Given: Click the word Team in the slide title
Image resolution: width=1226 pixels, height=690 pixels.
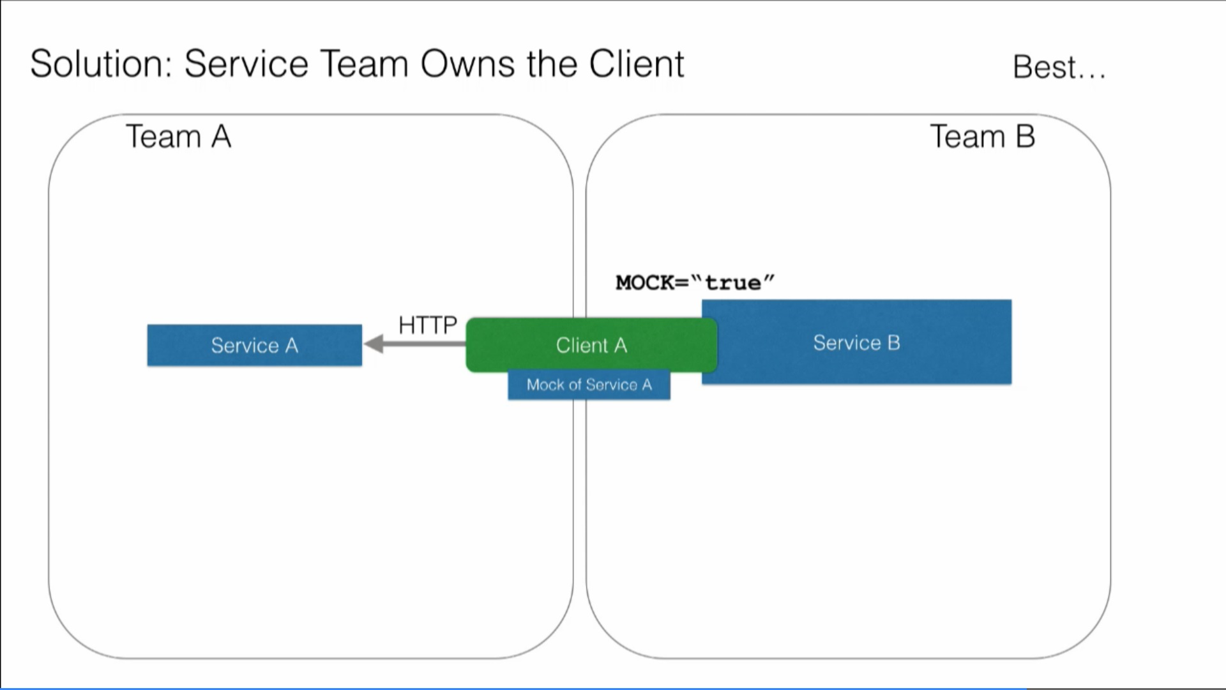Looking at the screenshot, I should [364, 64].
